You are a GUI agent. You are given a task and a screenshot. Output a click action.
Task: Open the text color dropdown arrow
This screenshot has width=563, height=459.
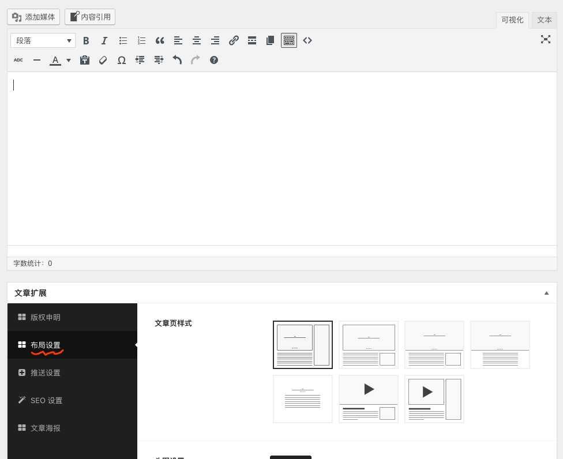point(68,61)
